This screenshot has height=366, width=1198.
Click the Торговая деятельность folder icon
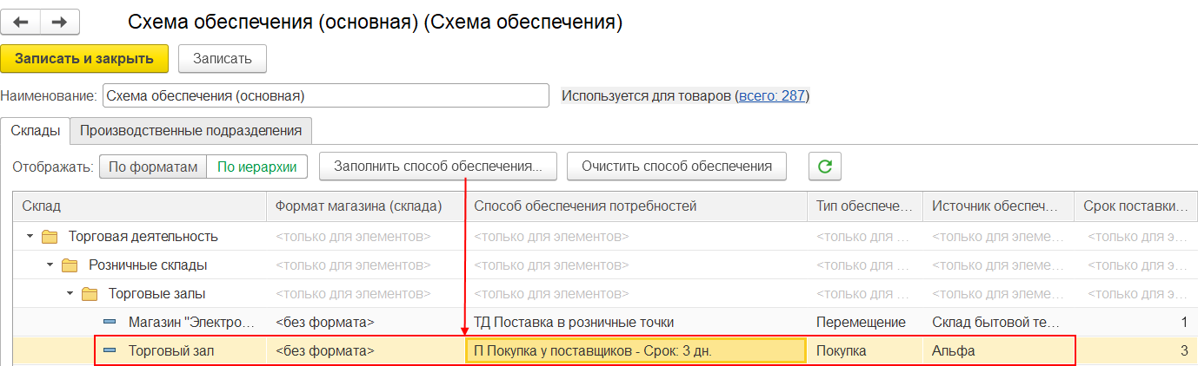(x=50, y=237)
